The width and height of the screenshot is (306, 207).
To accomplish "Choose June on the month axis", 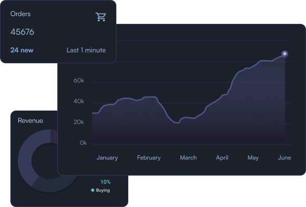I will (284, 158).
